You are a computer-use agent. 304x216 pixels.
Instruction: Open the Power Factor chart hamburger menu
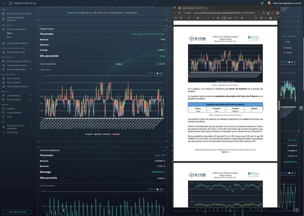163,73
